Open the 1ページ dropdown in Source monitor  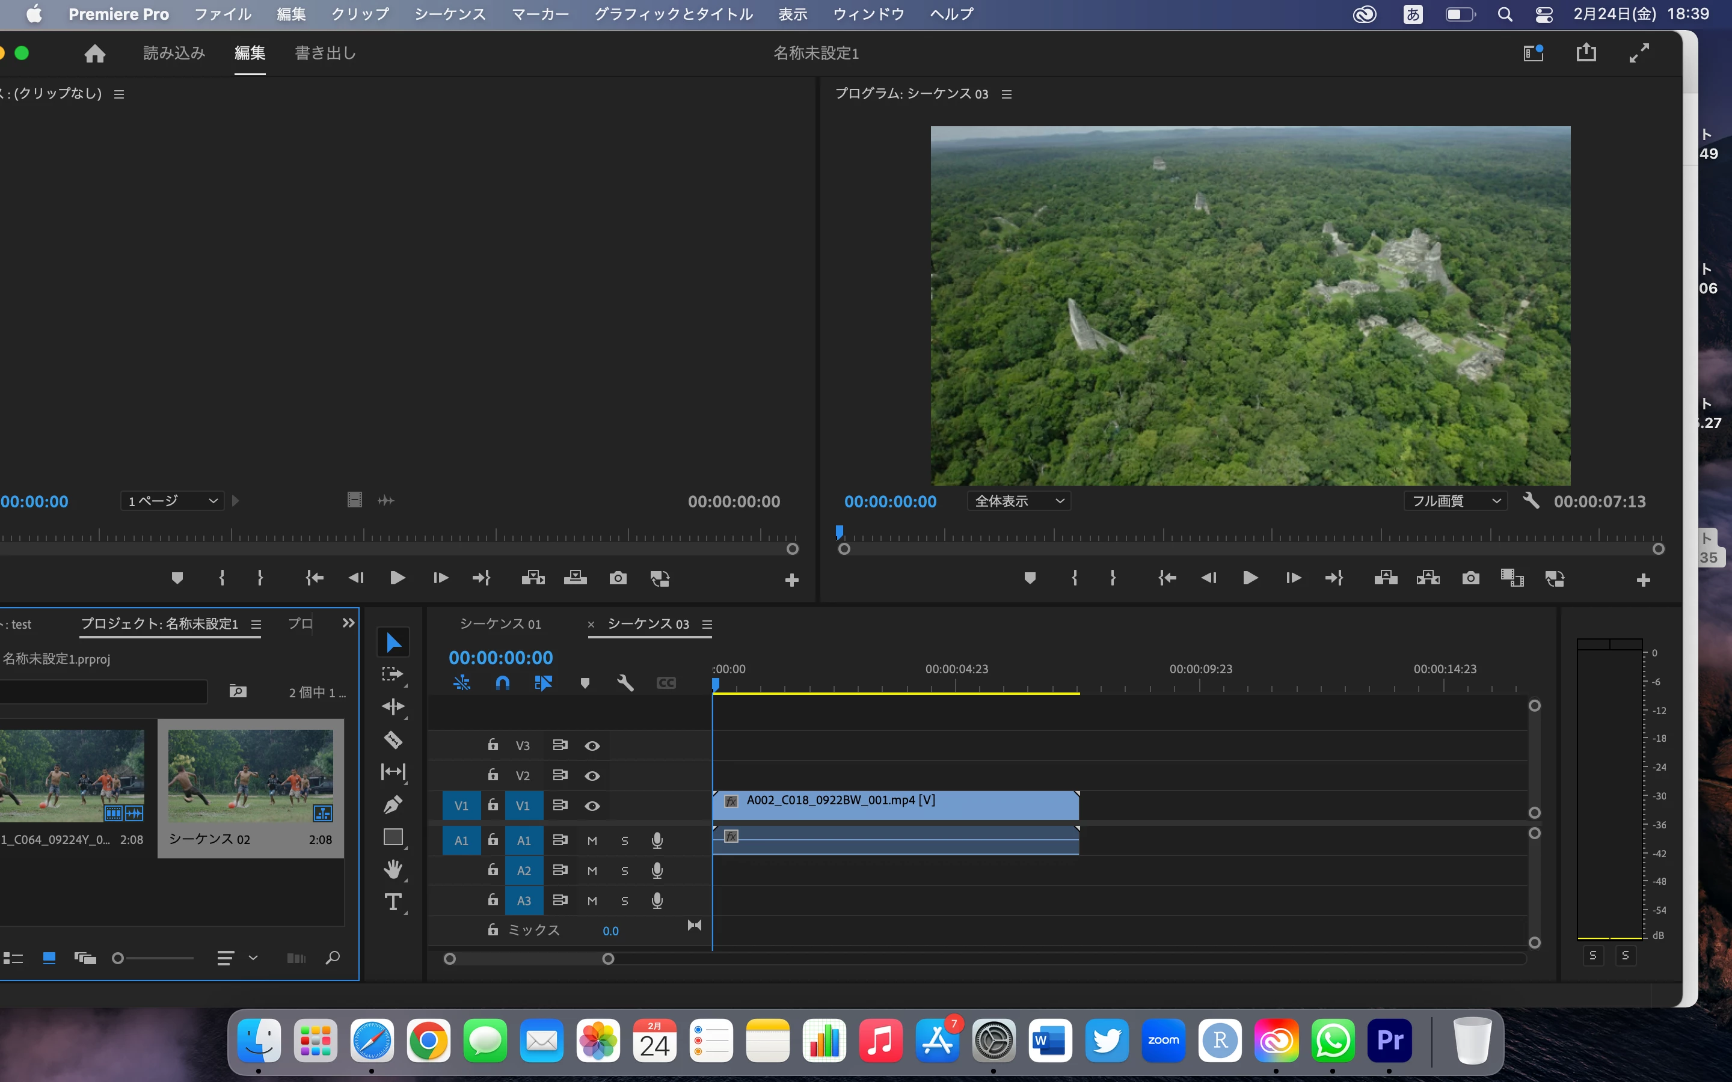[172, 501]
